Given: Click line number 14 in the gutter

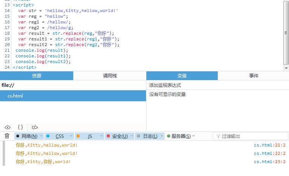Looking at the screenshot, I should [7, 11].
